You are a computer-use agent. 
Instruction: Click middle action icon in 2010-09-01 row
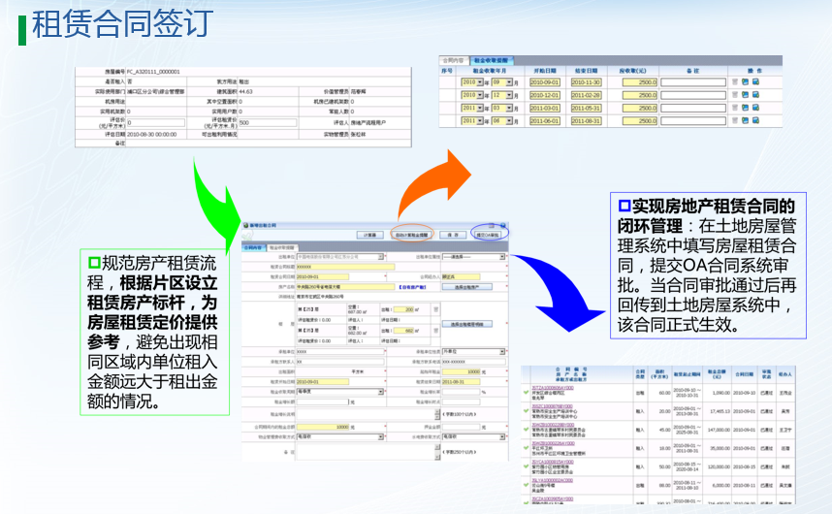point(745,82)
